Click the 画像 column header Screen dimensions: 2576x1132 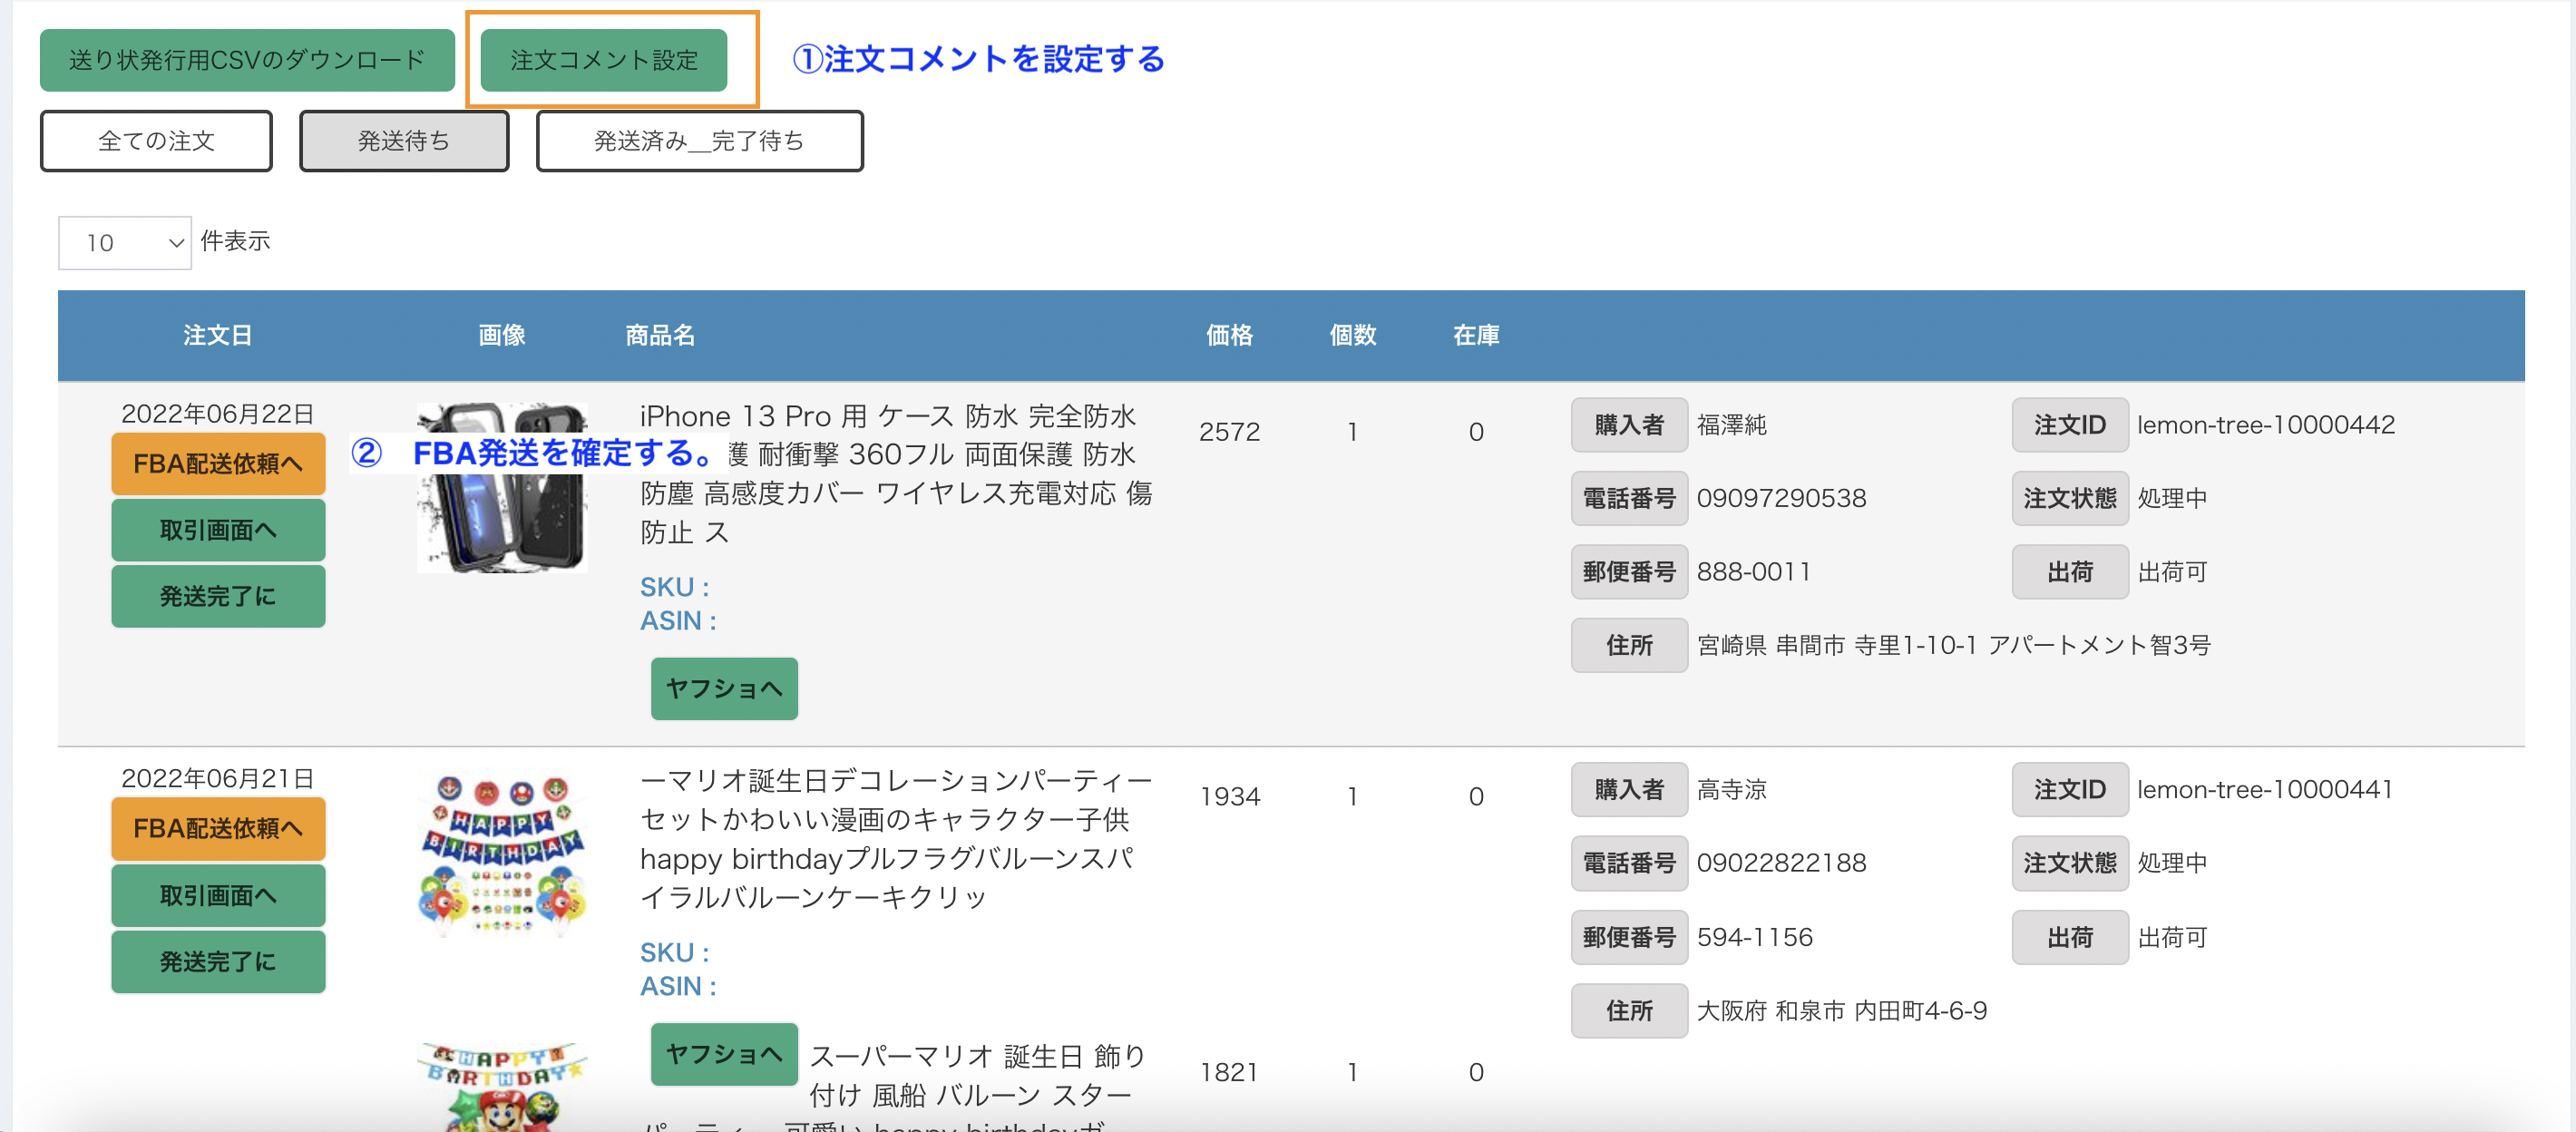(x=502, y=335)
